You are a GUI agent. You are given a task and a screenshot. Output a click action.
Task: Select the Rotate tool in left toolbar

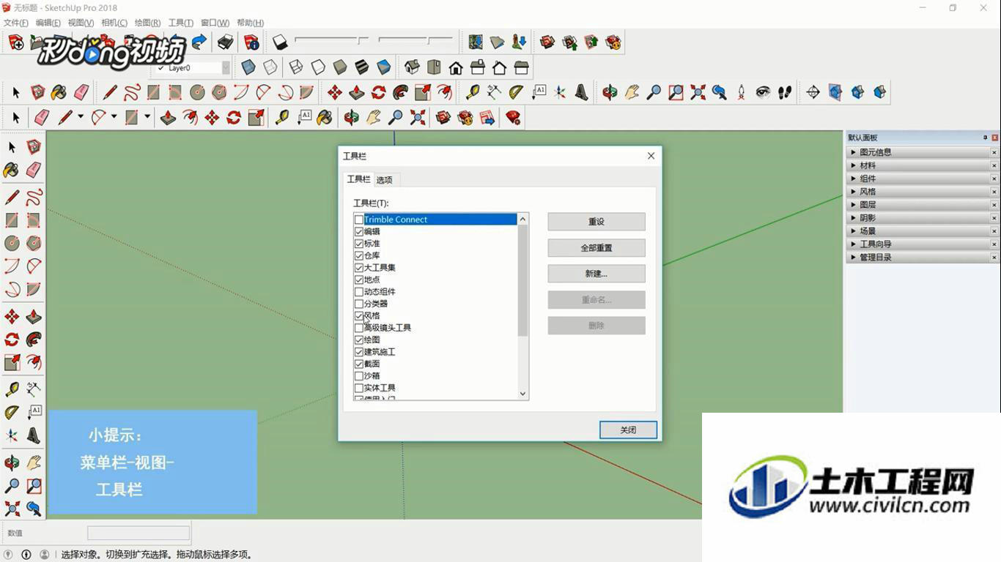[12, 340]
